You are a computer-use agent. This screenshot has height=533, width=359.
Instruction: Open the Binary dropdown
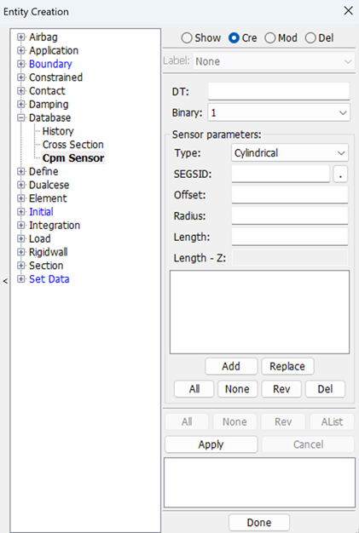point(279,112)
